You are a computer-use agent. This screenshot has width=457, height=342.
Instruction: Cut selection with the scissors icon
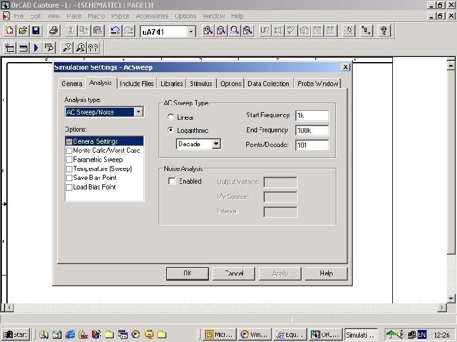pos(71,30)
